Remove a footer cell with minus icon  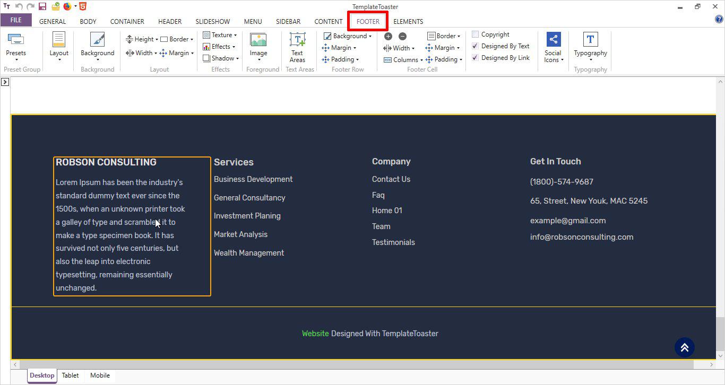coord(402,37)
